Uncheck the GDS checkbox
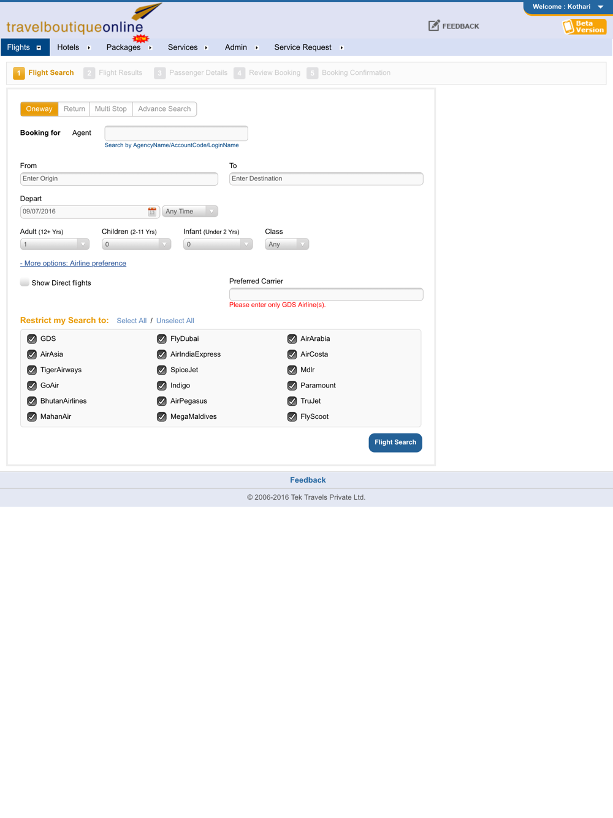 32,339
